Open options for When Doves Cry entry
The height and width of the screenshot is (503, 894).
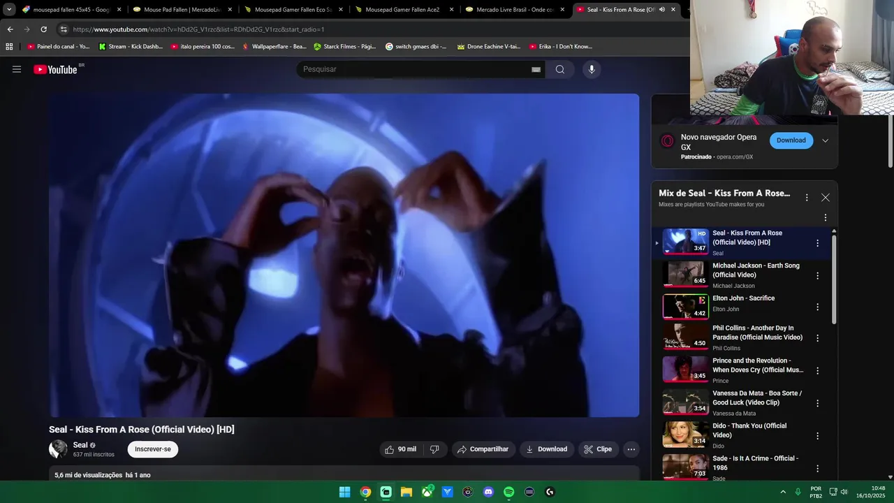pos(817,370)
